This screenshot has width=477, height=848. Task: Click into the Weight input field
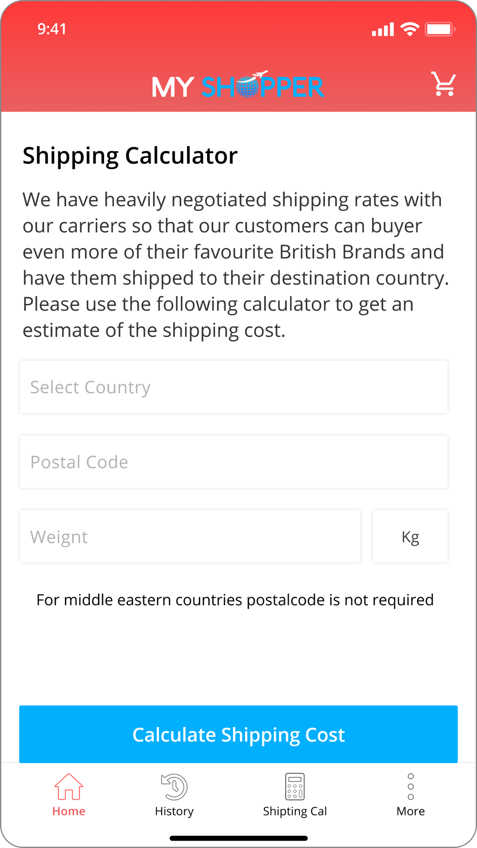pos(190,537)
